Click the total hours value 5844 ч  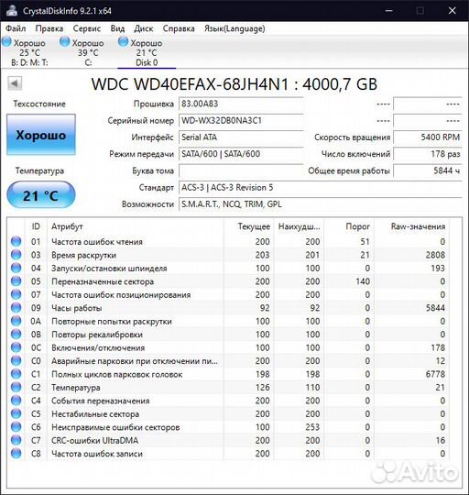[428, 170]
